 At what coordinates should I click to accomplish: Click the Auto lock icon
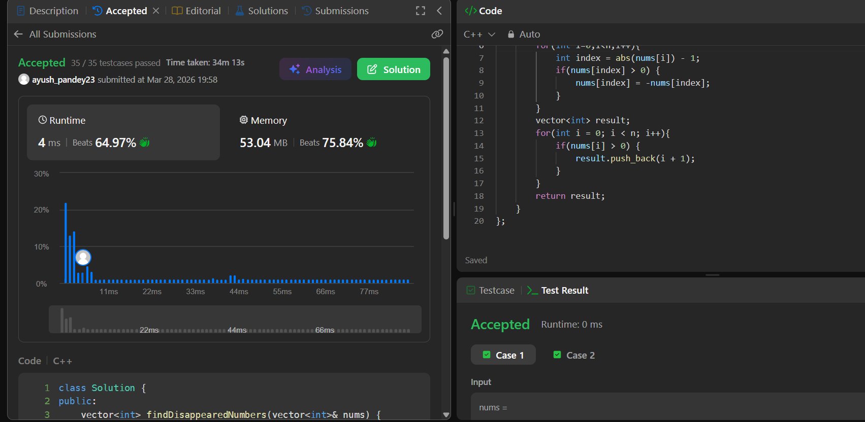click(511, 34)
